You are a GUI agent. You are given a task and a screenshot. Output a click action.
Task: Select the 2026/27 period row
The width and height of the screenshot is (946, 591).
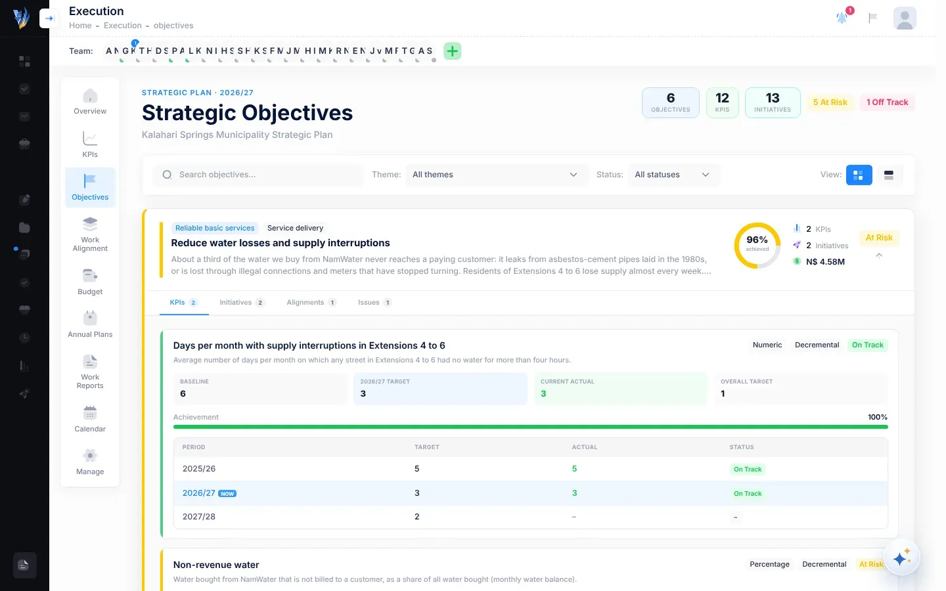click(531, 493)
